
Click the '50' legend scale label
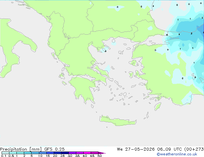click(x=99, y=156)
